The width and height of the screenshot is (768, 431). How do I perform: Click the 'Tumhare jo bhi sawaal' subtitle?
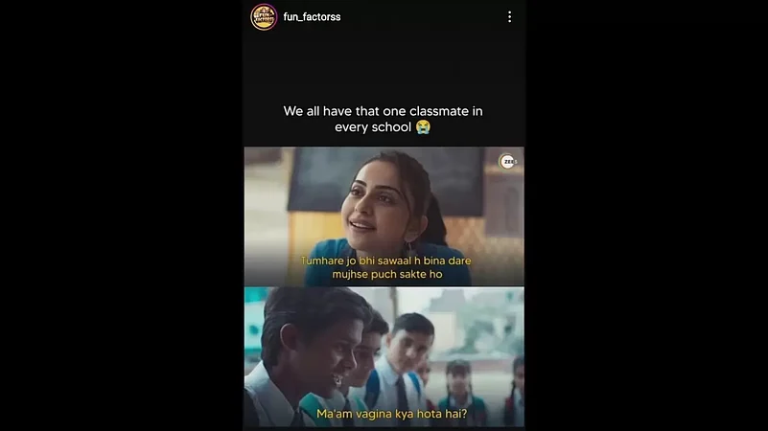tap(385, 261)
